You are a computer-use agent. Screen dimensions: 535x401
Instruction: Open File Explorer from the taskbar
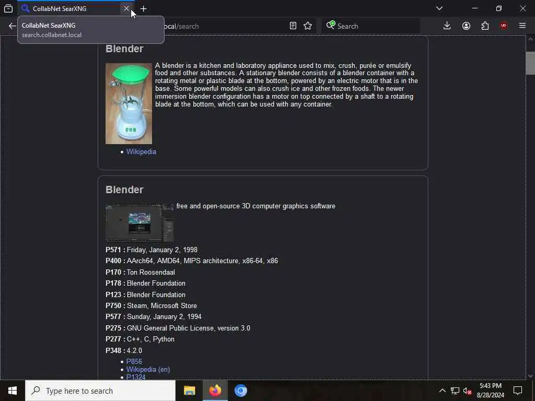tap(189, 391)
